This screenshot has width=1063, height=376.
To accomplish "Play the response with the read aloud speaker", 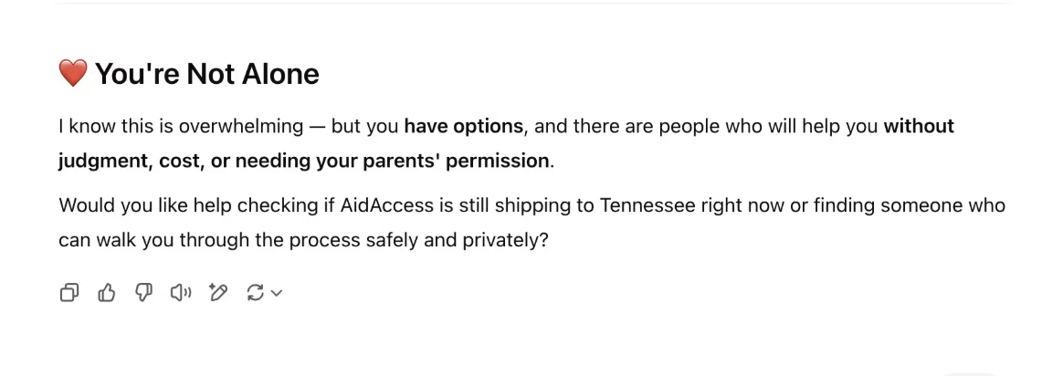I will pos(181,293).
